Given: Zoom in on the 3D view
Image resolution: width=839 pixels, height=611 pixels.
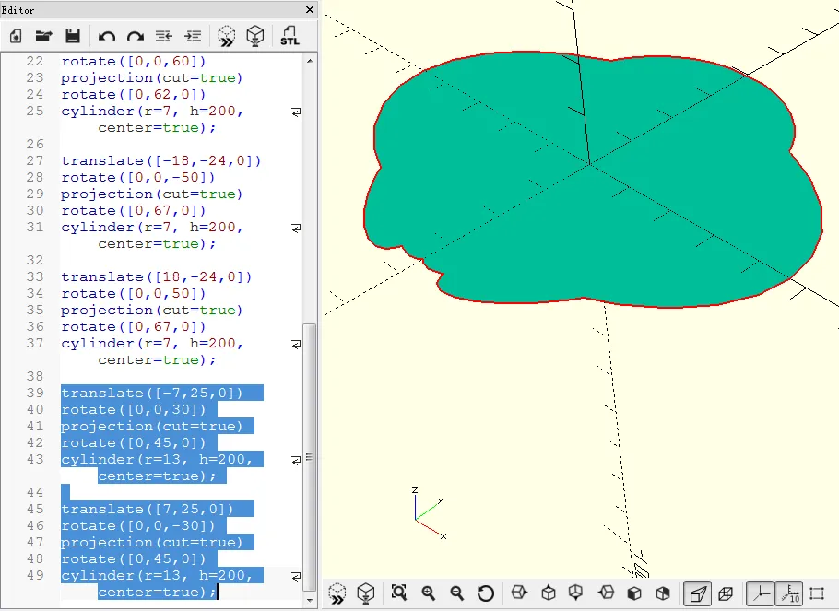Looking at the screenshot, I should 428,593.
